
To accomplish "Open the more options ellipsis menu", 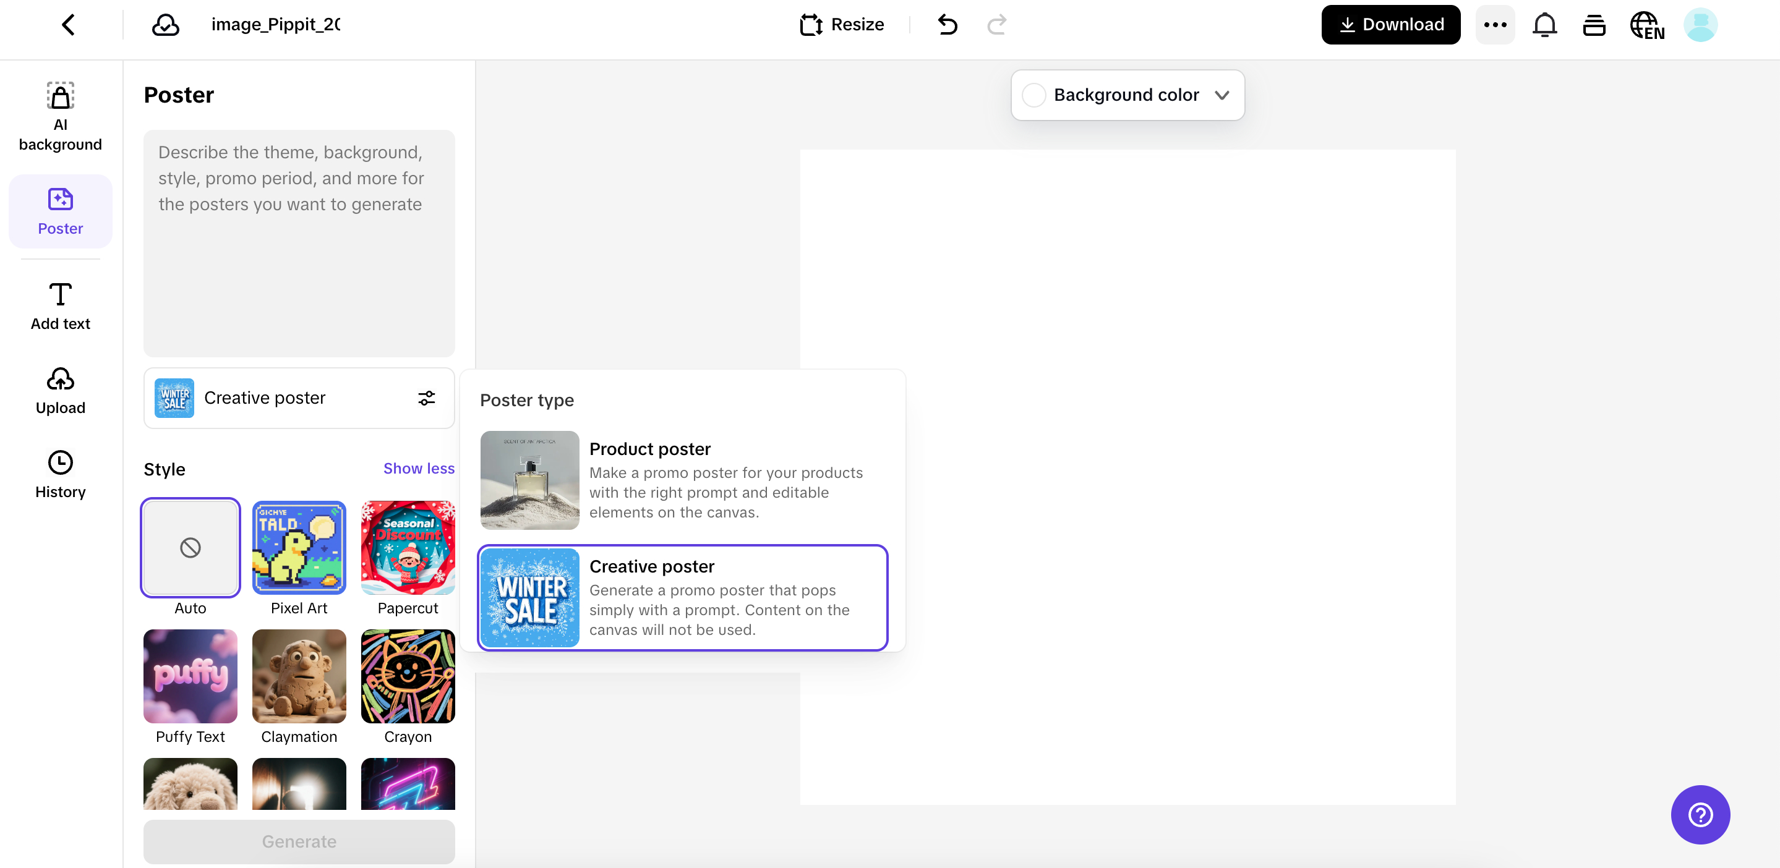I will [x=1495, y=25].
